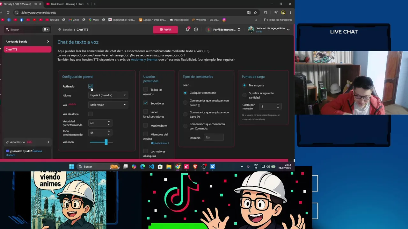Open the Chrome profile avatar icon
Image resolution: width=408 pixels, height=229 pixels.
pos(283,13)
